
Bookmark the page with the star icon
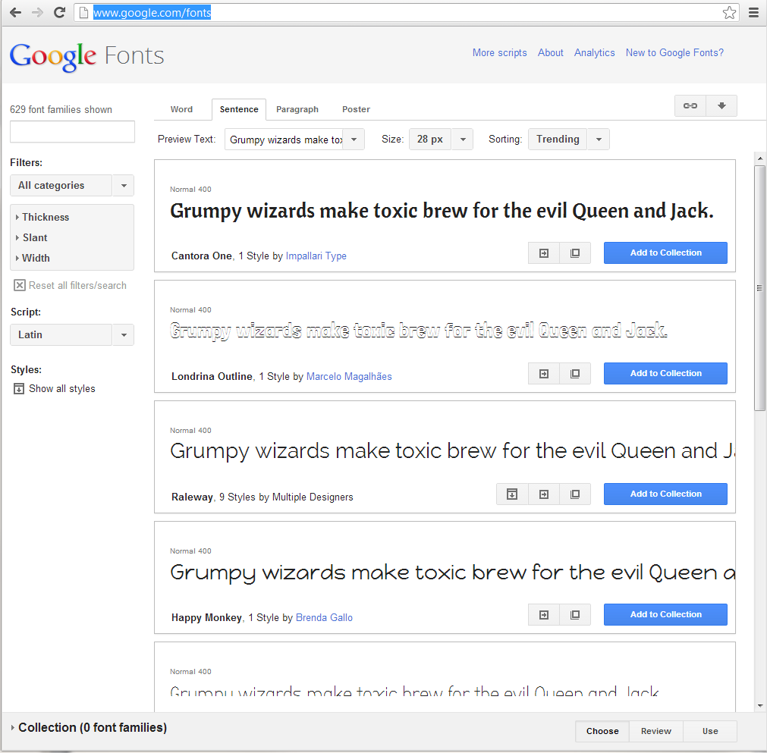point(728,12)
